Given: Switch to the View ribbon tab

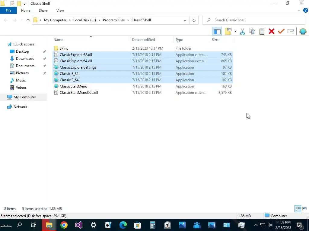Looking at the screenshot, I should click(60, 11).
